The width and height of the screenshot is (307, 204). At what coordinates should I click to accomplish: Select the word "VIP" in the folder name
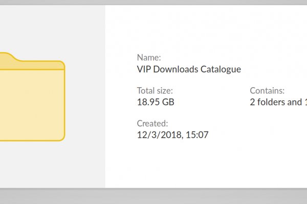(144, 69)
